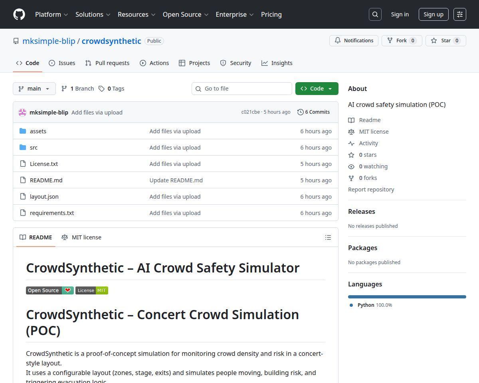The width and height of the screenshot is (479, 383).
Task: View the 0 watching link
Action: tap(368, 166)
